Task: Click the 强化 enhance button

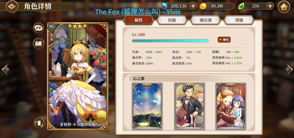Action: coord(224,40)
